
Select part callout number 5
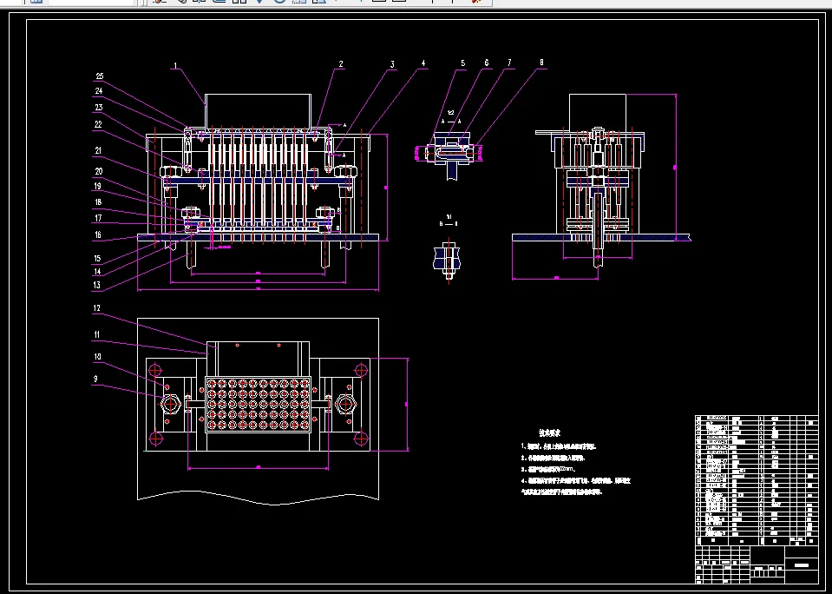tap(462, 63)
